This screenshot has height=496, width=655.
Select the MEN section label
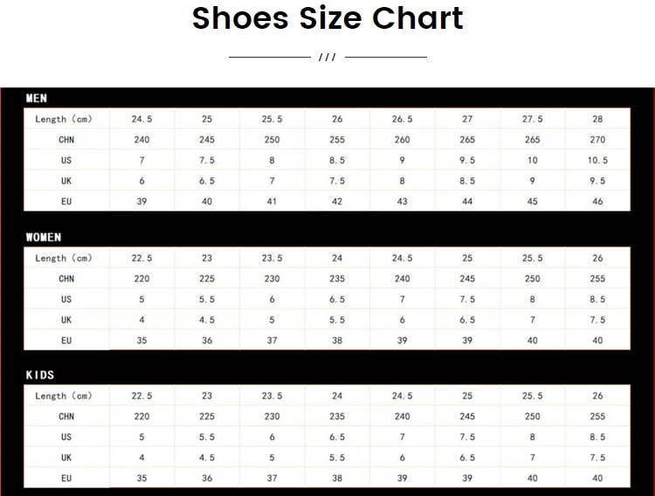(x=37, y=98)
